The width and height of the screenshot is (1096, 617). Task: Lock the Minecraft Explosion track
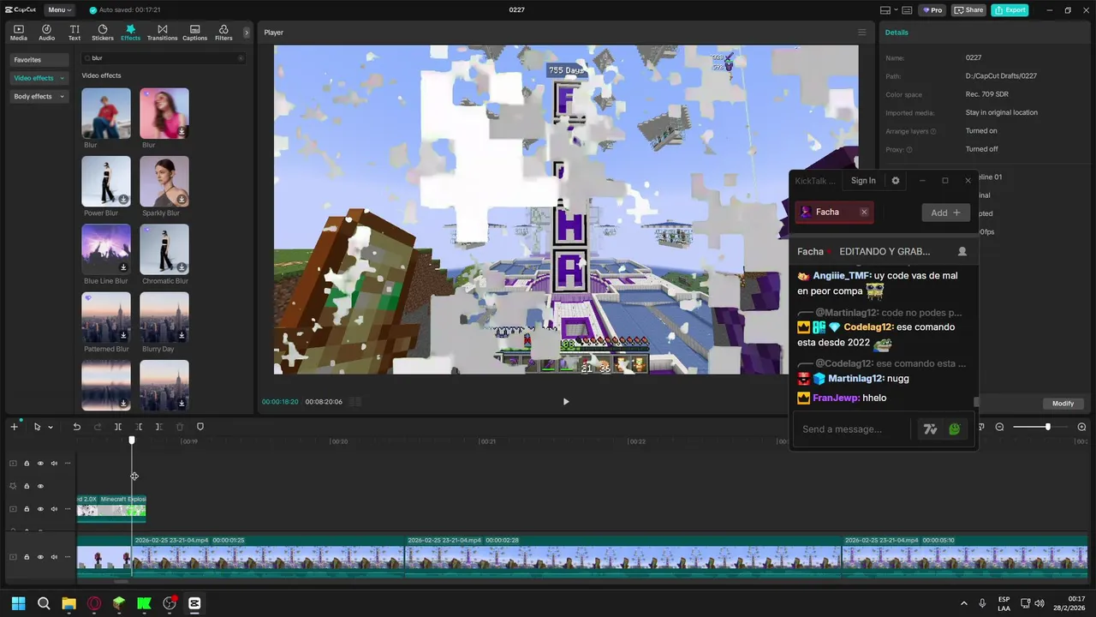point(27,509)
